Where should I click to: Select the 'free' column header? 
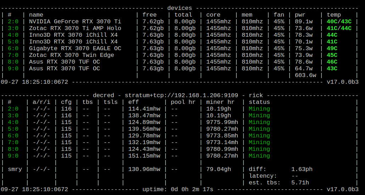coord(150,15)
